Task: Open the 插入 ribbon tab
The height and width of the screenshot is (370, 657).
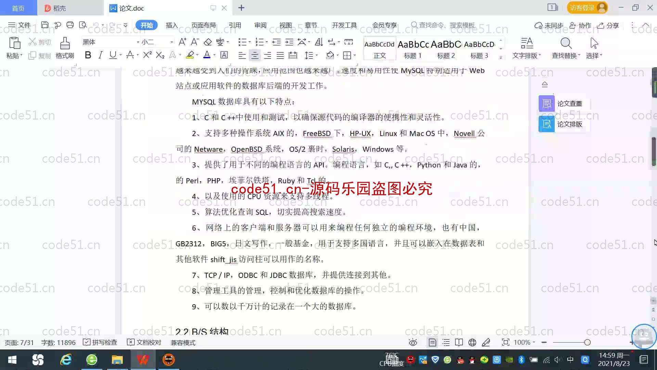Action: 172,25
